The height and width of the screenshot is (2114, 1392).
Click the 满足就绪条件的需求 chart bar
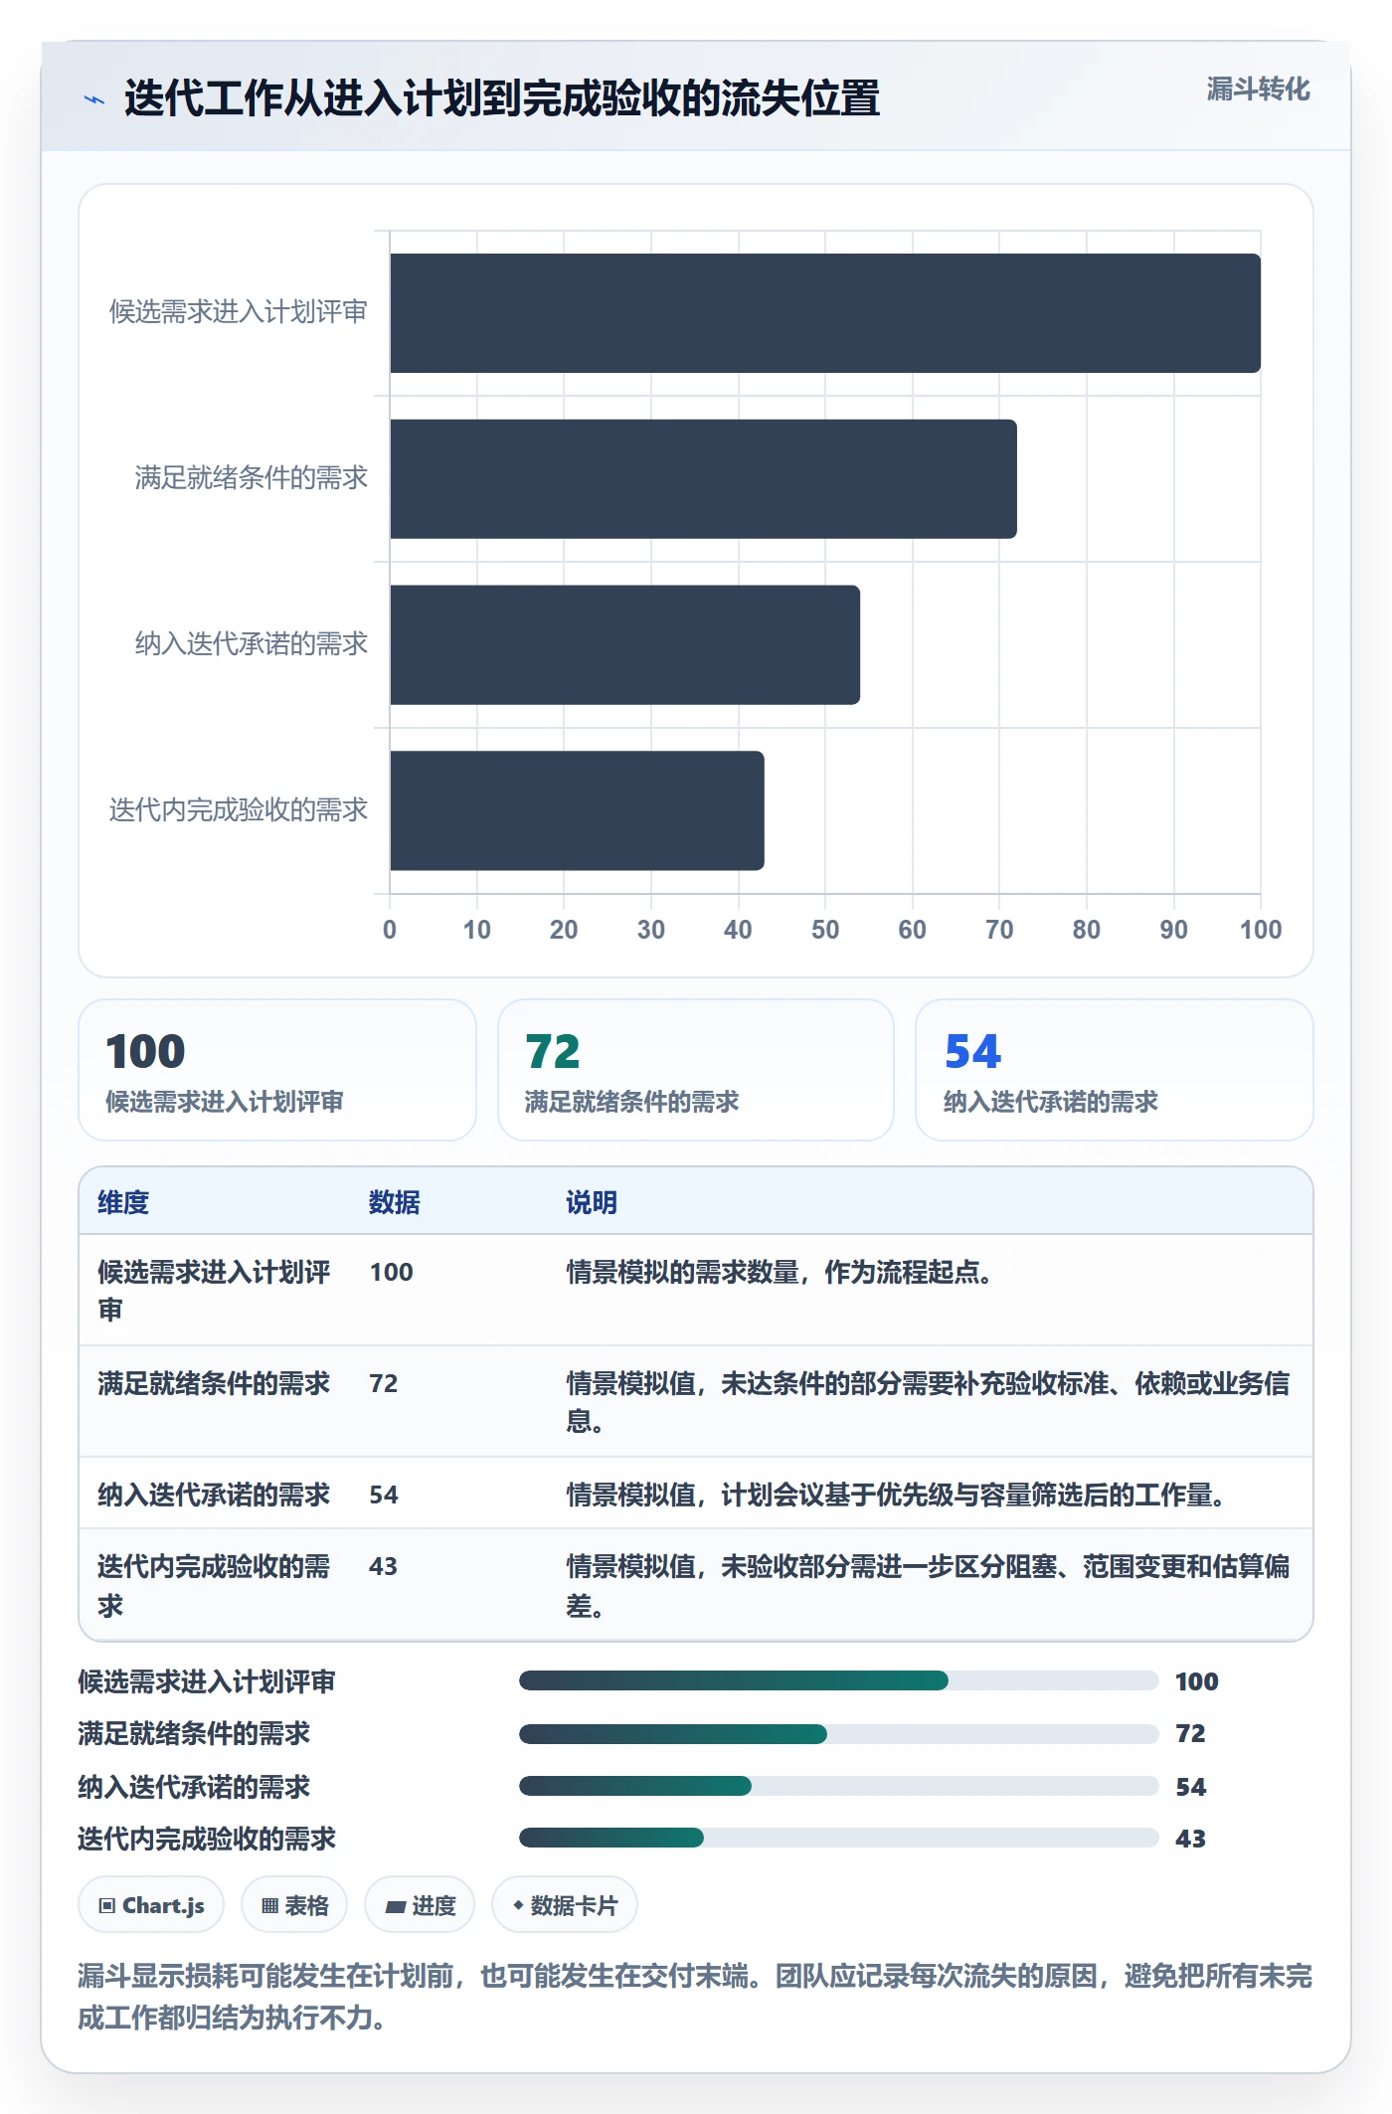pyautogui.click(x=703, y=479)
